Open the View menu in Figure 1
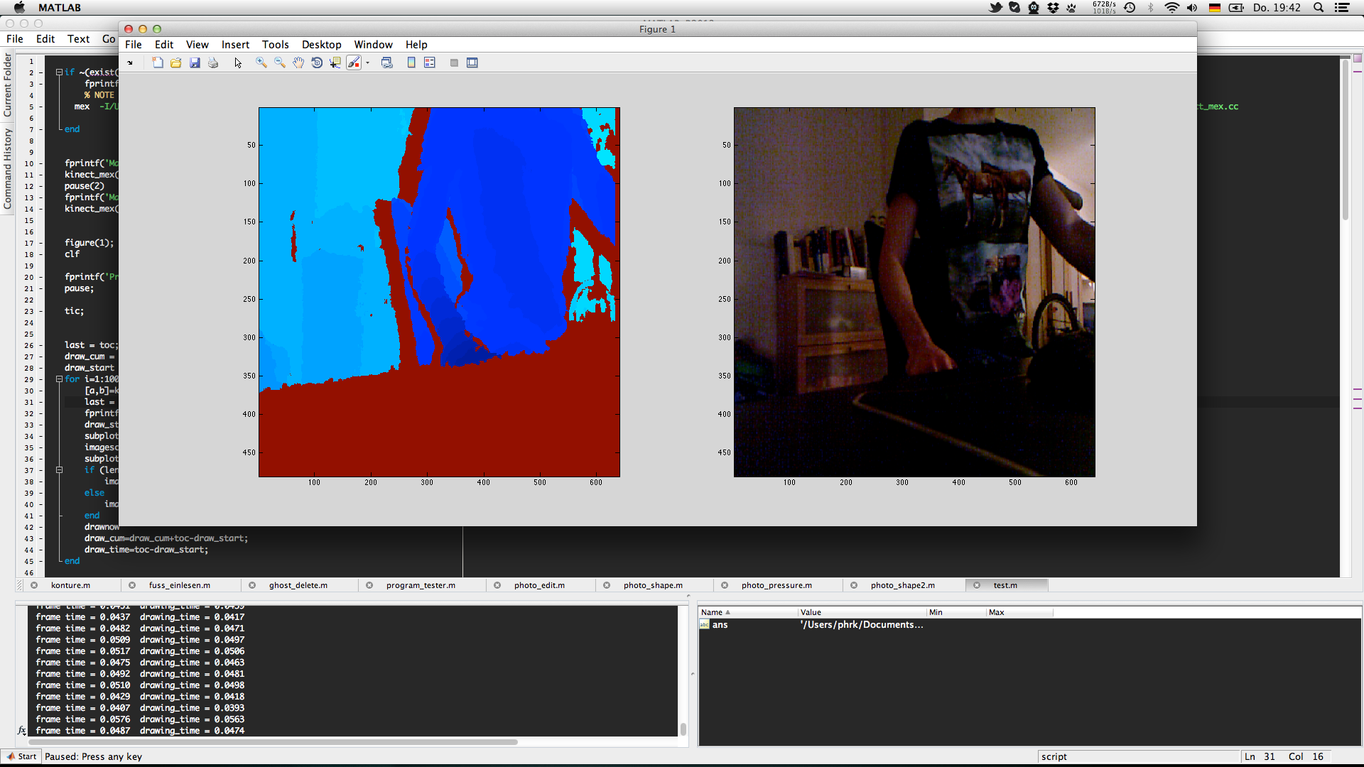 point(197,44)
